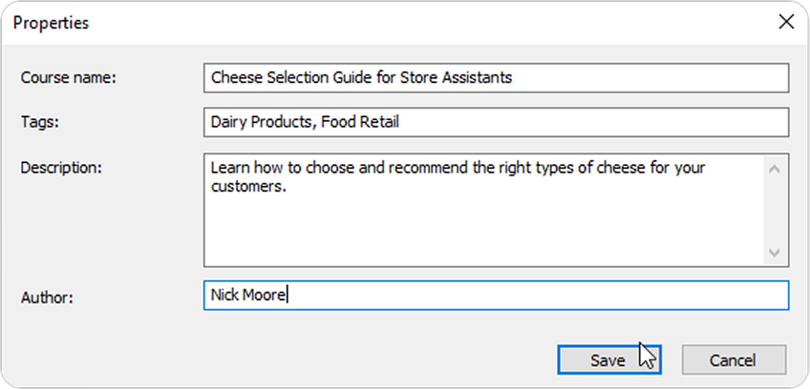Viewport: 810px width, 389px height.
Task: Click the Description scrollbar up arrow
Action: click(775, 170)
